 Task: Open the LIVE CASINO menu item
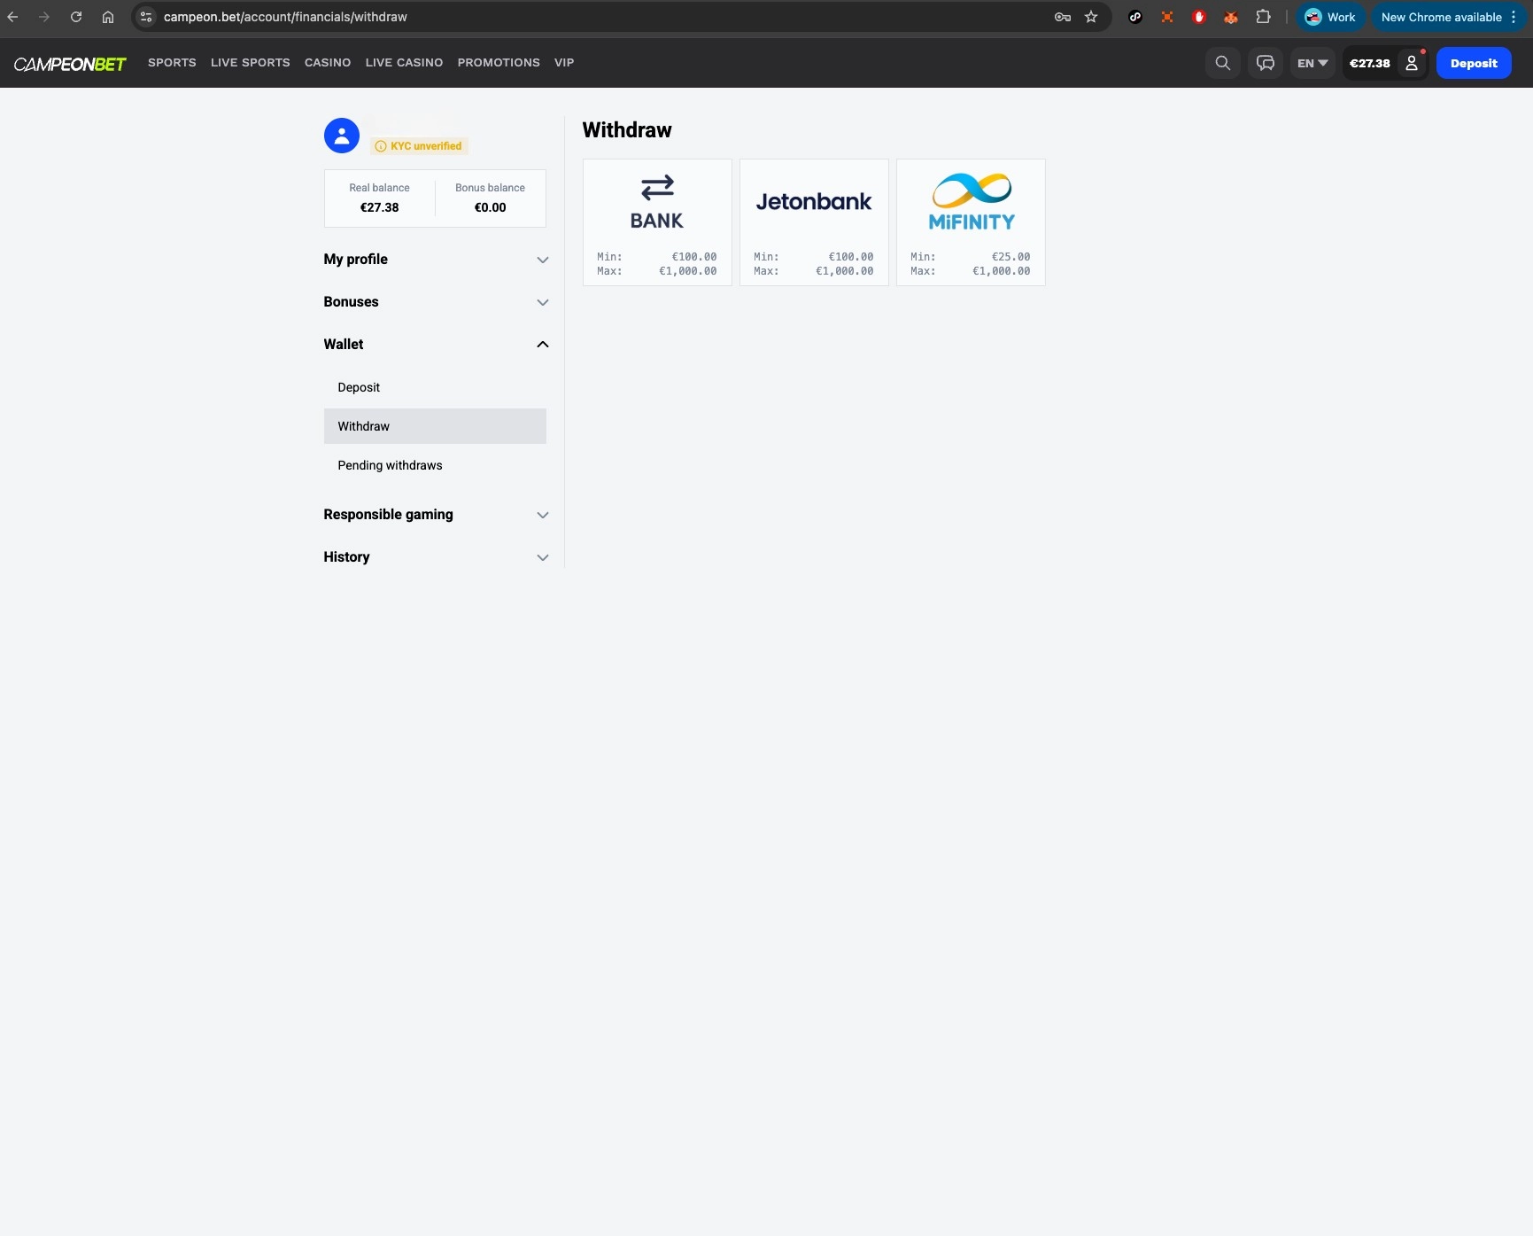[404, 63]
